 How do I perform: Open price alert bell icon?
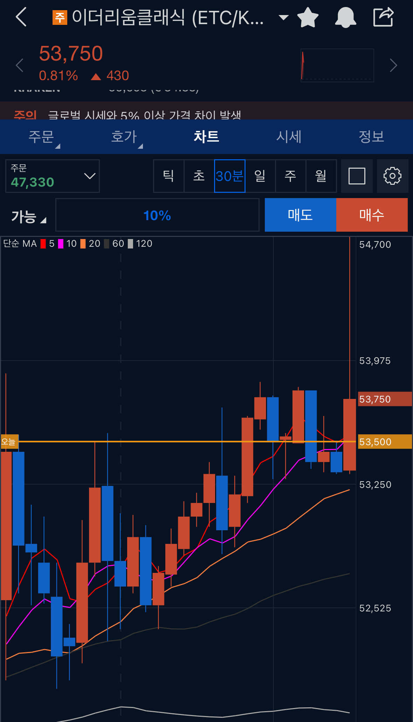click(345, 17)
